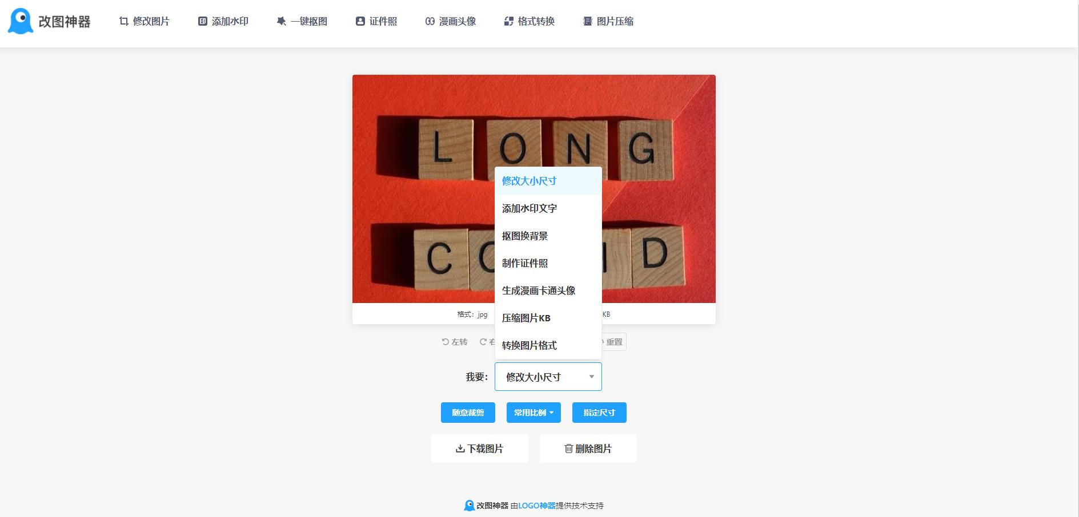The width and height of the screenshot is (1079, 517).
Task: Open 图片压缩 image compression icon
Action: tap(588, 21)
